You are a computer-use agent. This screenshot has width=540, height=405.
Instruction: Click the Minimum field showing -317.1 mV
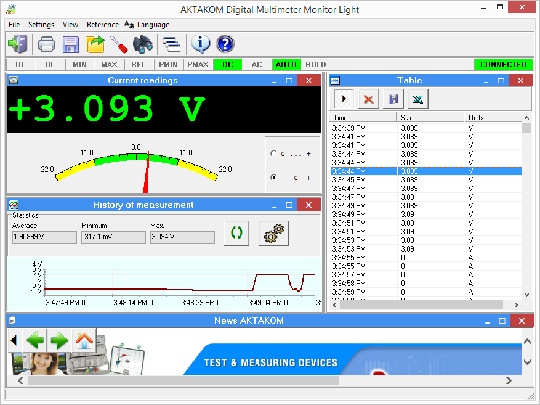pyautogui.click(x=113, y=237)
